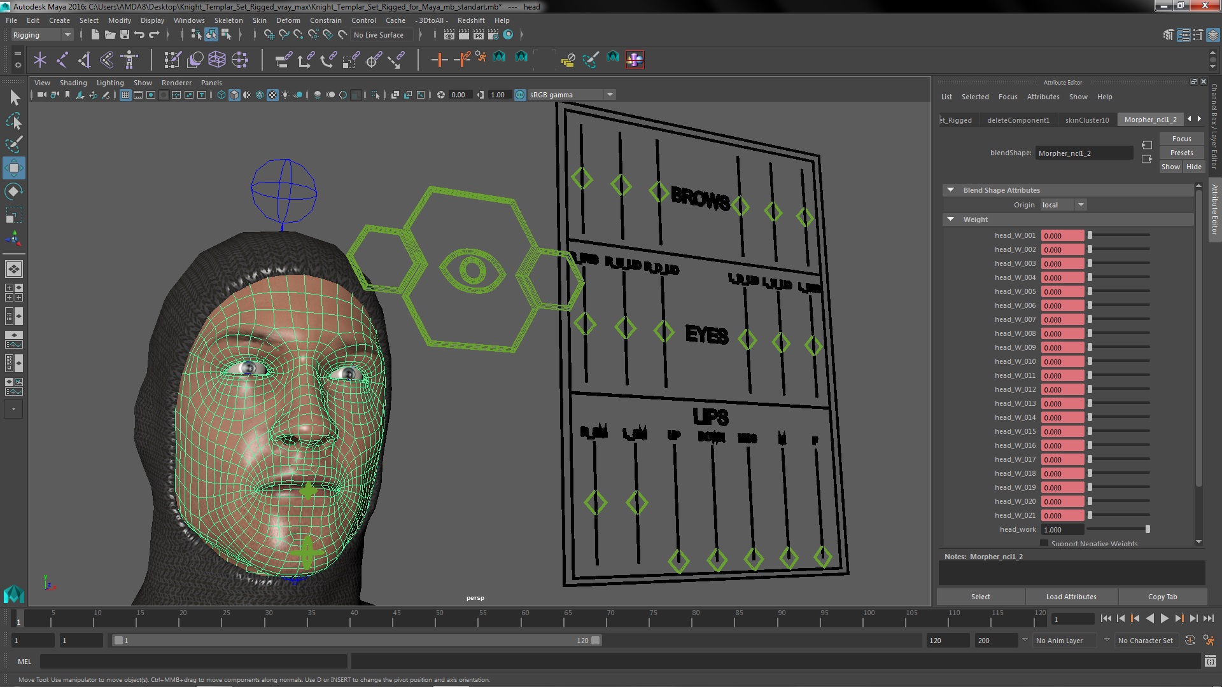Screen dimensions: 1222x687
Task: Open the Origin local dropdown
Action: pos(1063,205)
